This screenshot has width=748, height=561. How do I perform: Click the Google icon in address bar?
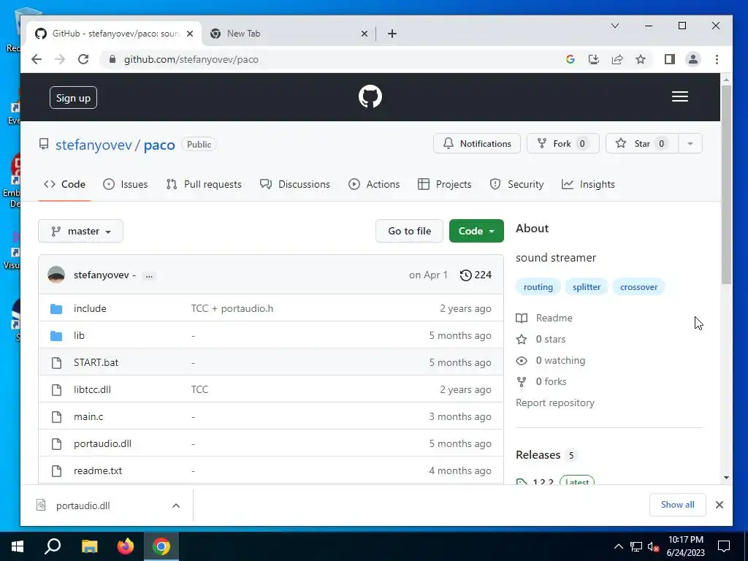tap(570, 59)
